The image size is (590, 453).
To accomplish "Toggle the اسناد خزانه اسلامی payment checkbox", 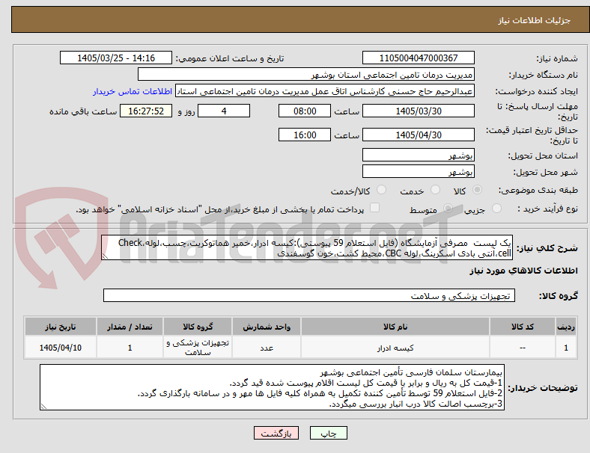I will tap(375, 208).
